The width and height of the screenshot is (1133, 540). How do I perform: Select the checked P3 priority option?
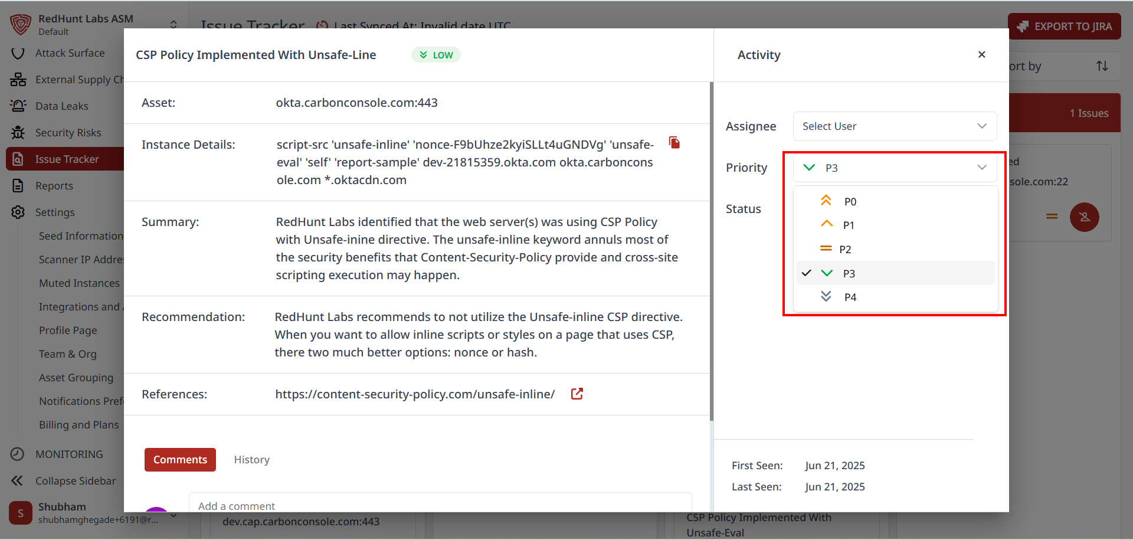896,273
